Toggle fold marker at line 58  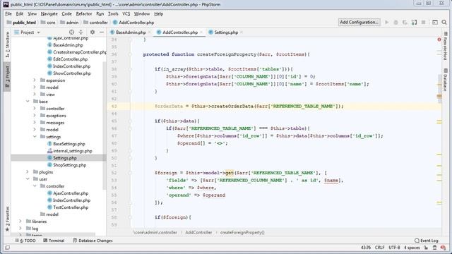click(x=130, y=217)
